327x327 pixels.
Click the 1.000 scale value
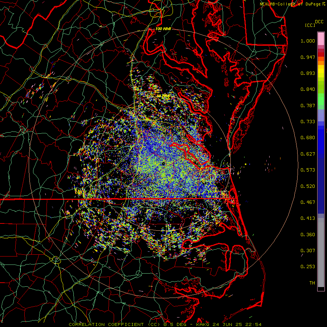coord(308,41)
